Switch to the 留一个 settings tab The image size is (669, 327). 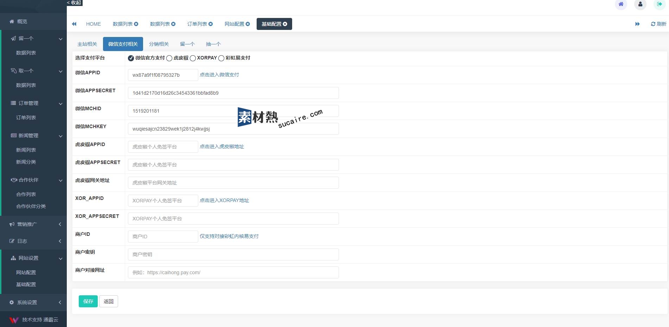pyautogui.click(x=187, y=44)
